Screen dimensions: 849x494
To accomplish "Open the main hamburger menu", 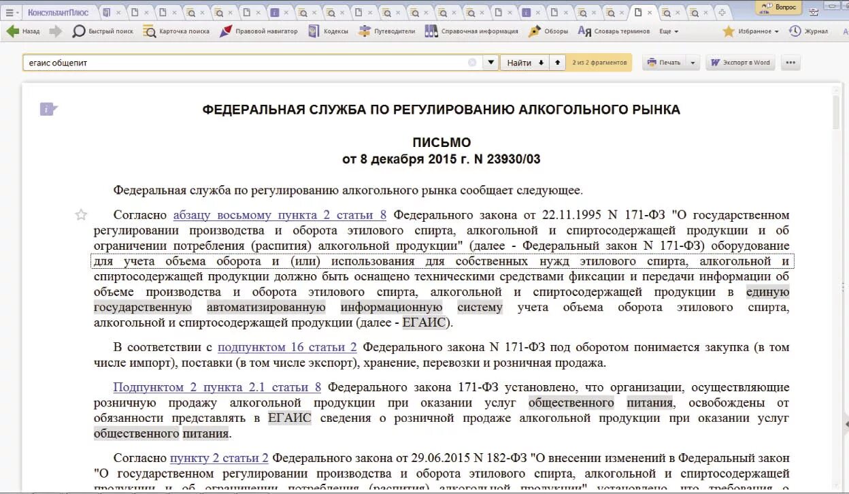I will pos(12,13).
